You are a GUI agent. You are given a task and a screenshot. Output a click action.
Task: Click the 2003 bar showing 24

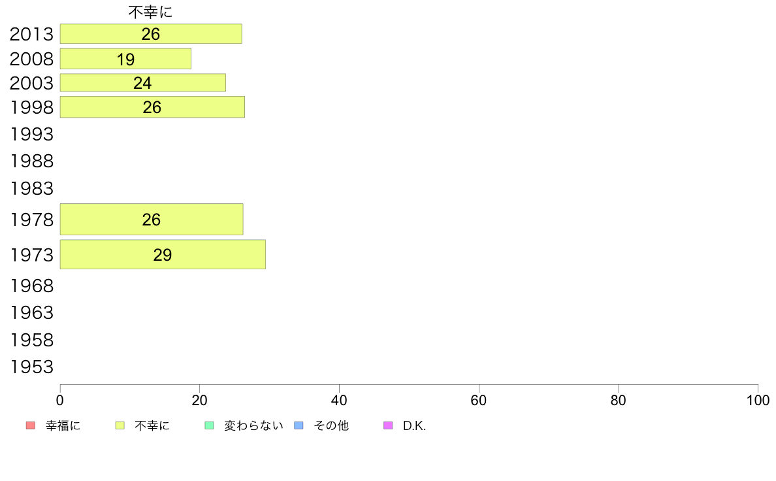pos(143,83)
